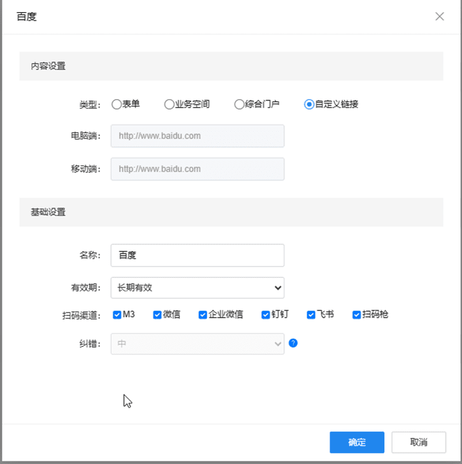The image size is (462, 464).
Task: Select the 自定义链接 radio option
Action: (309, 104)
